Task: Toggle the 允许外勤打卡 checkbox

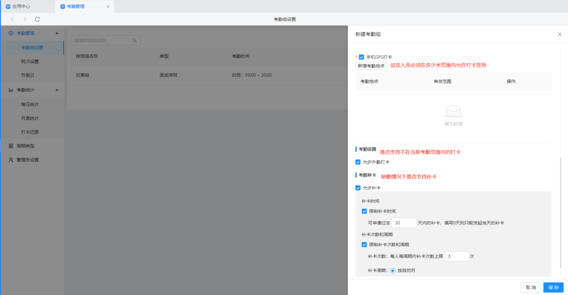Action: click(x=358, y=162)
